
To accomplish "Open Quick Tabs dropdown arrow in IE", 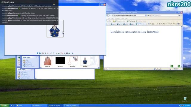I will (109, 24).
